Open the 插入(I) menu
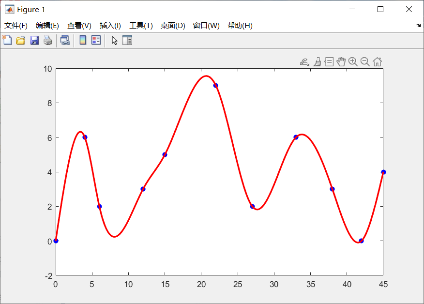This screenshot has height=304, width=424. pos(110,26)
